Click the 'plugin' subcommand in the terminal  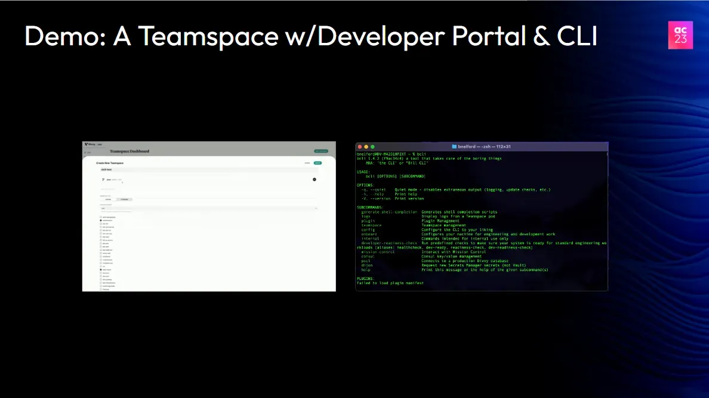click(368, 220)
